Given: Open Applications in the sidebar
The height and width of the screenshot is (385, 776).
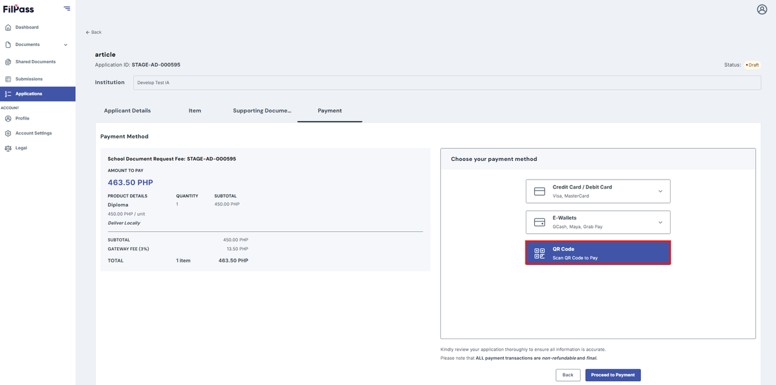Looking at the screenshot, I should [38, 94].
